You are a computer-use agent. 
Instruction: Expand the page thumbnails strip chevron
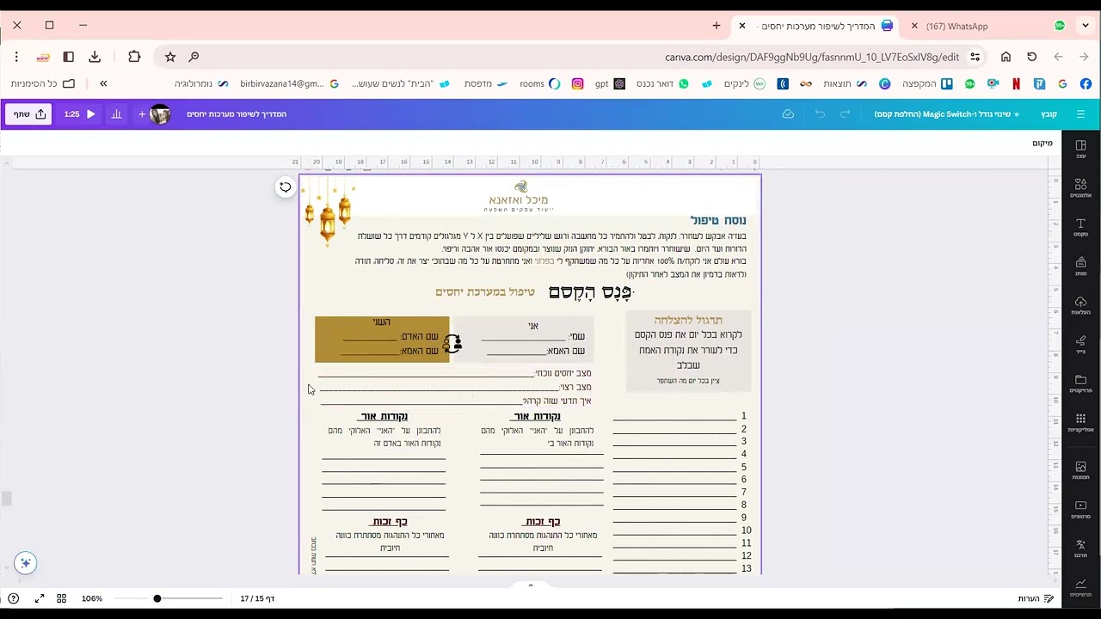[x=530, y=585]
